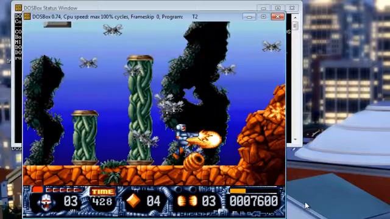390x219 pixels.
Task: Click the Status Window scrollbar thumb
Action: [295, 26]
